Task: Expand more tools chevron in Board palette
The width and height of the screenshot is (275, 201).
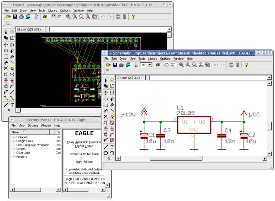Action: pos(9,110)
